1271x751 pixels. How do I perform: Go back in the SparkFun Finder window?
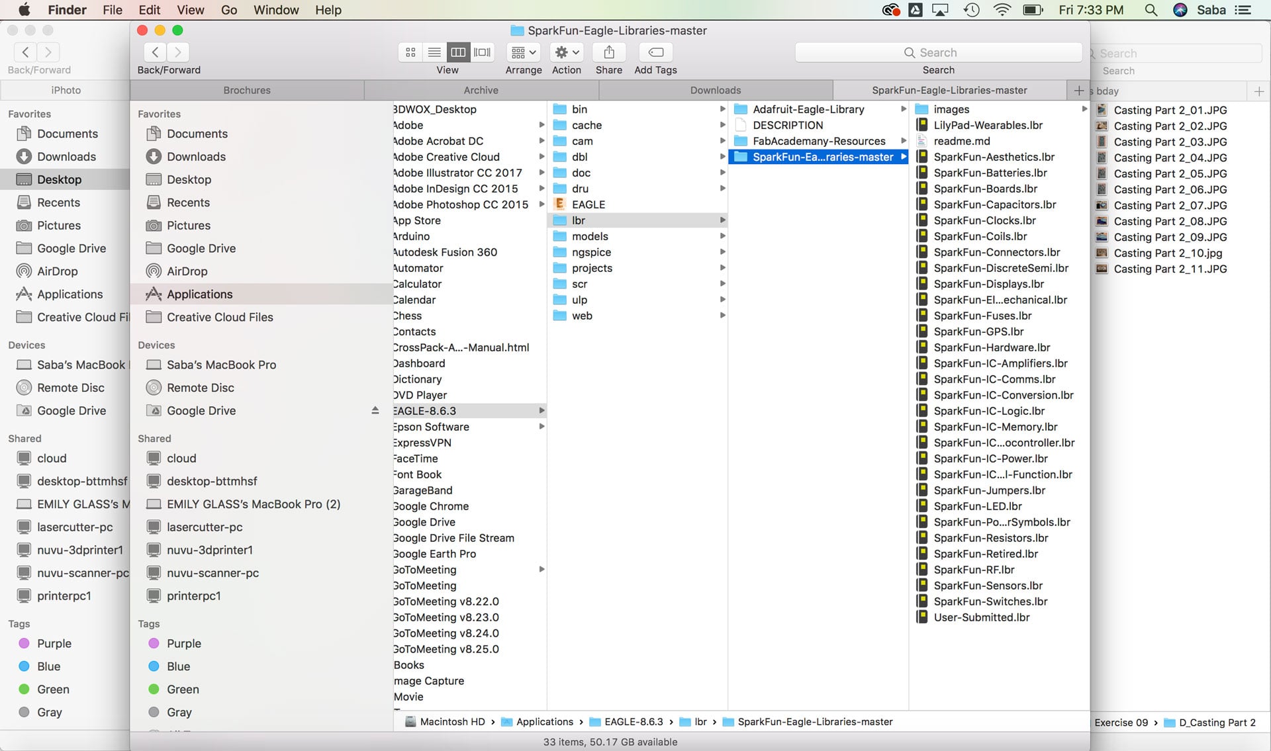155,52
